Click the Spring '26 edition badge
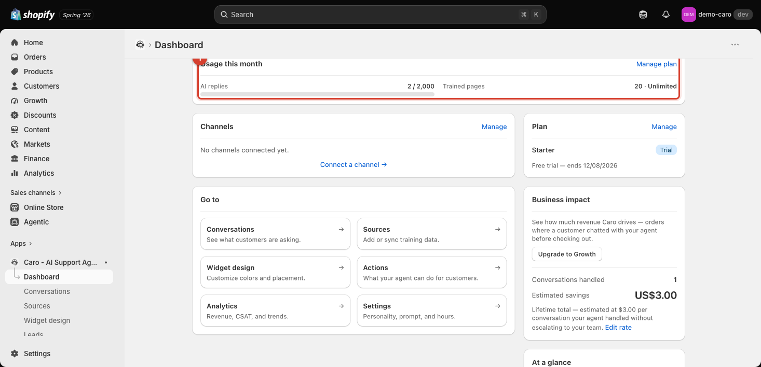The height and width of the screenshot is (367, 761). click(x=77, y=15)
